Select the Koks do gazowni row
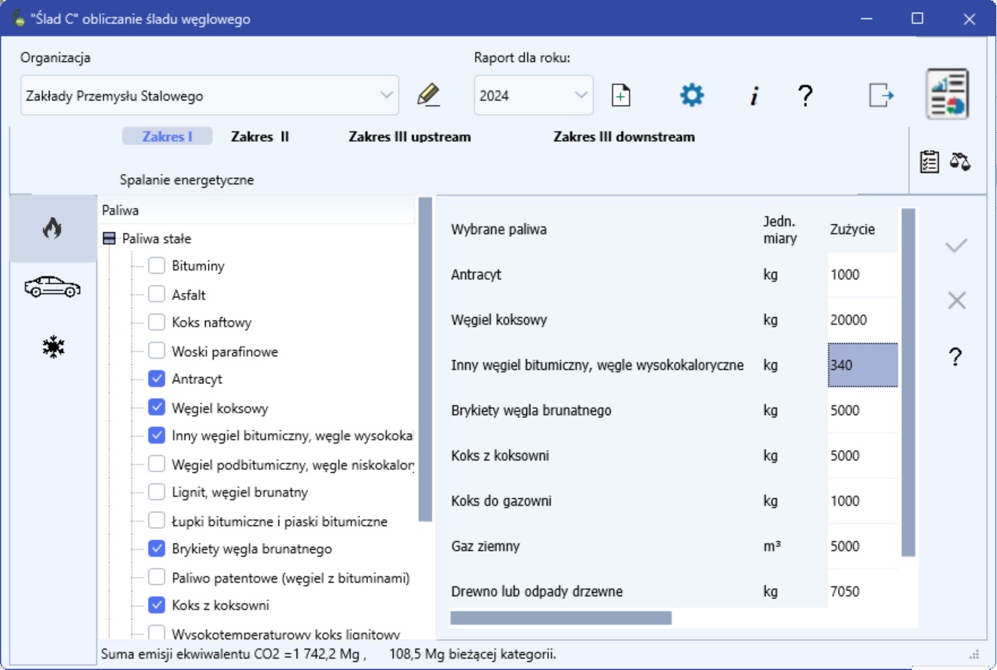 click(674, 501)
